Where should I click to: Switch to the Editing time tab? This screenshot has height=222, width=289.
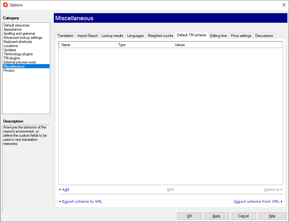218,35
